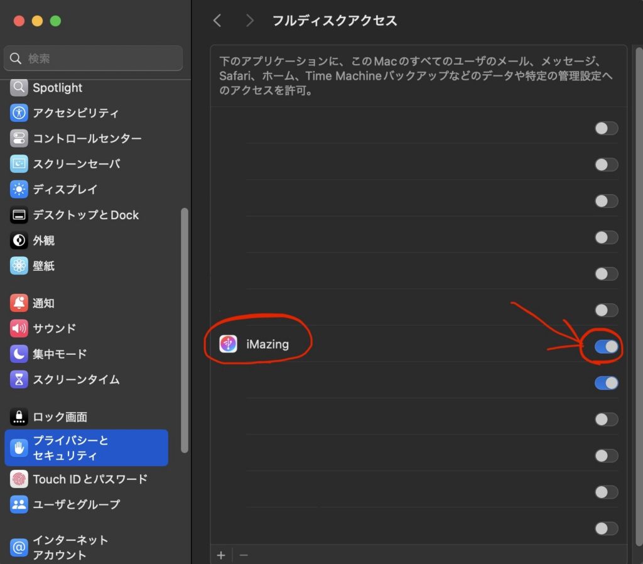
Task: Turn off the enabled switch below iMazing
Action: [606, 382]
